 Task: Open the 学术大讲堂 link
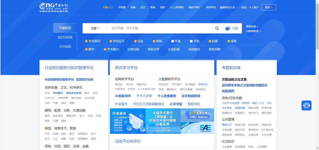tap(144, 96)
